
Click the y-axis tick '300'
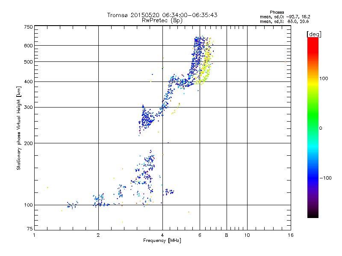(x=28, y=108)
